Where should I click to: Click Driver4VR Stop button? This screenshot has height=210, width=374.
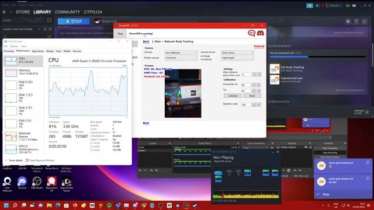[120, 34]
